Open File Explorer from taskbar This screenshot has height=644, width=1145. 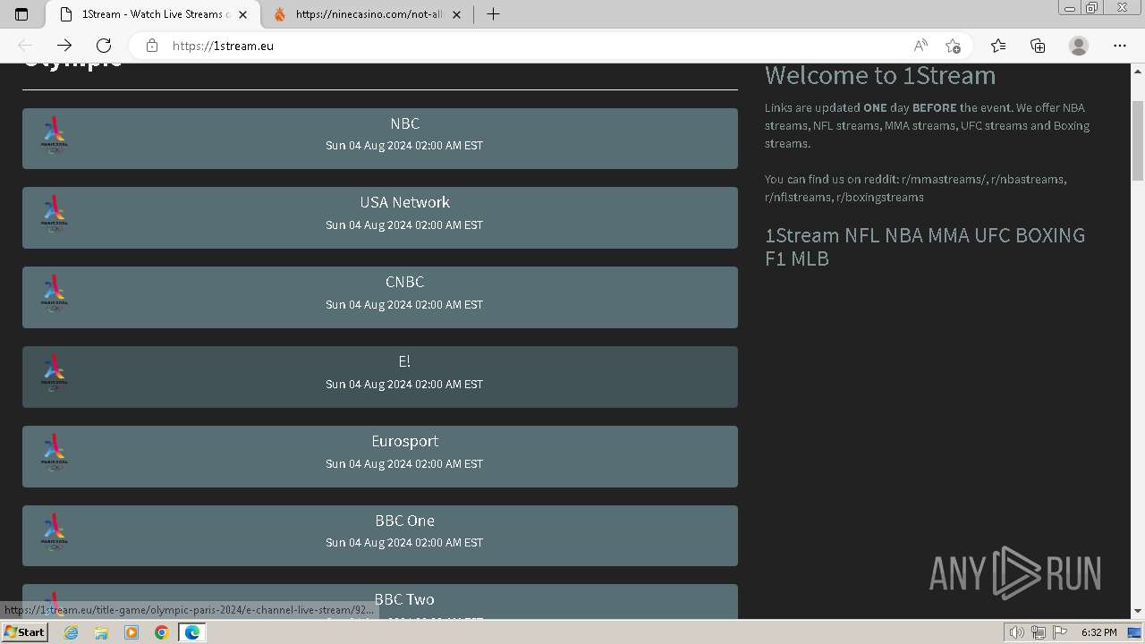pos(101,632)
